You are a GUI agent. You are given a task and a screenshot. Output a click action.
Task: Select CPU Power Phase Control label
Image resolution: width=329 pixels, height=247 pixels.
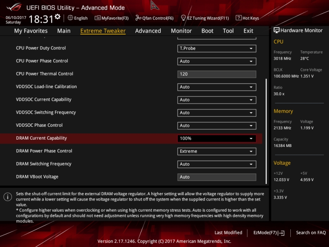pyautogui.click(x=42, y=61)
